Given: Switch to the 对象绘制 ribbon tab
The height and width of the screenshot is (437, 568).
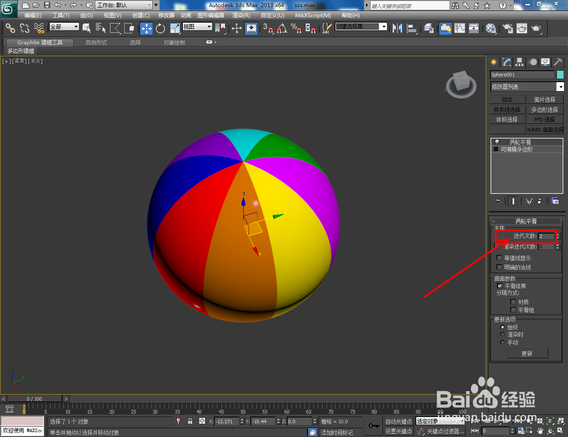Looking at the screenshot, I should (174, 43).
